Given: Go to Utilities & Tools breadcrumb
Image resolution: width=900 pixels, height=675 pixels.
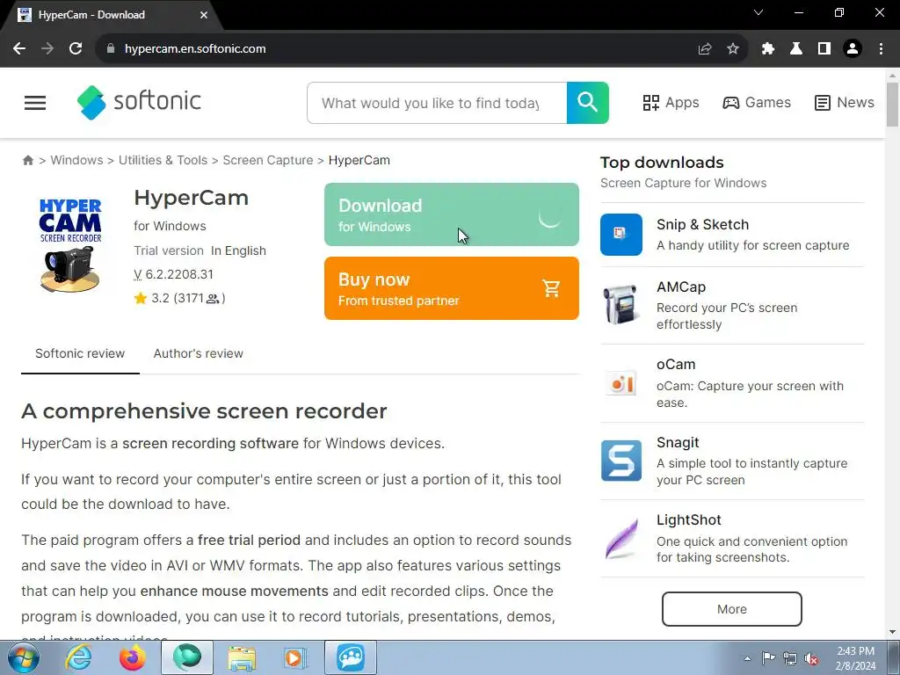Looking at the screenshot, I should pos(163,160).
